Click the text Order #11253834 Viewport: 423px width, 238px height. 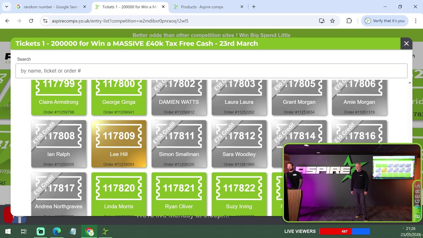coord(299,112)
